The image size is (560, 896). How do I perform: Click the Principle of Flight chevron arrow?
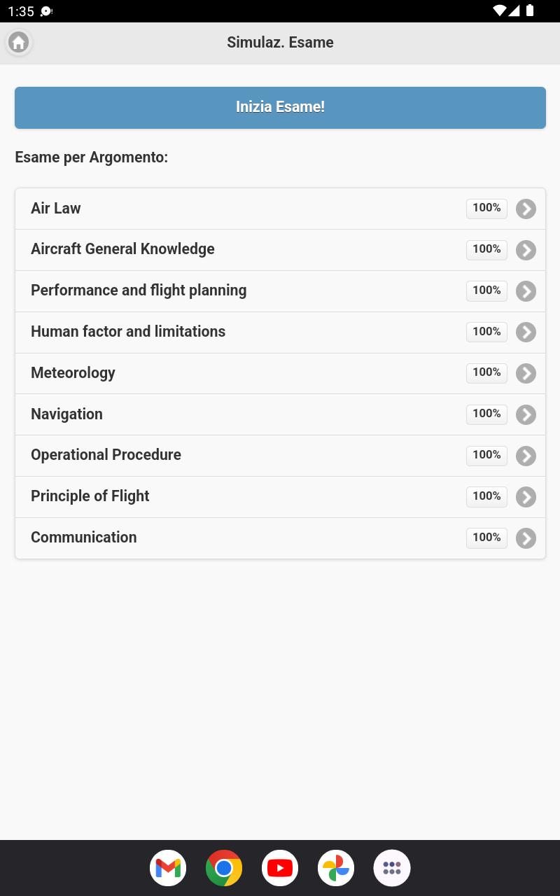[x=526, y=497]
